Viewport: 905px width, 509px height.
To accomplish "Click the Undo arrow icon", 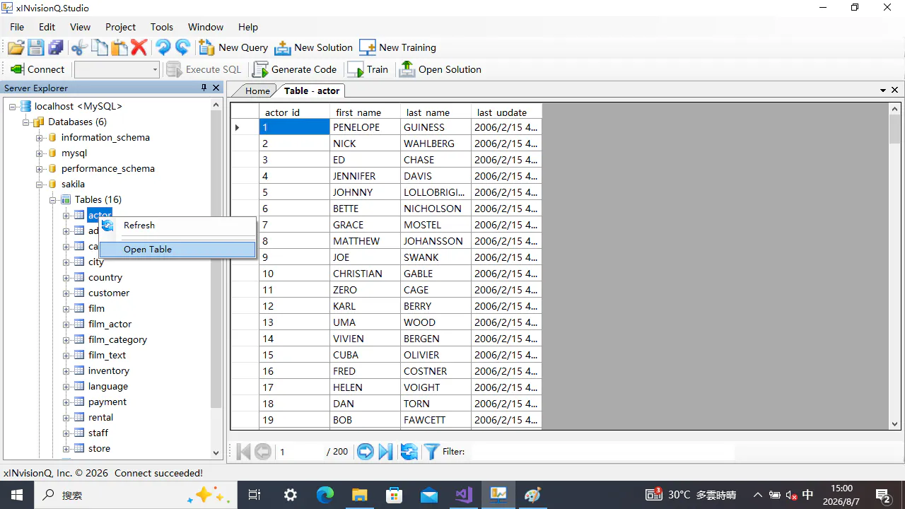I will tap(163, 47).
